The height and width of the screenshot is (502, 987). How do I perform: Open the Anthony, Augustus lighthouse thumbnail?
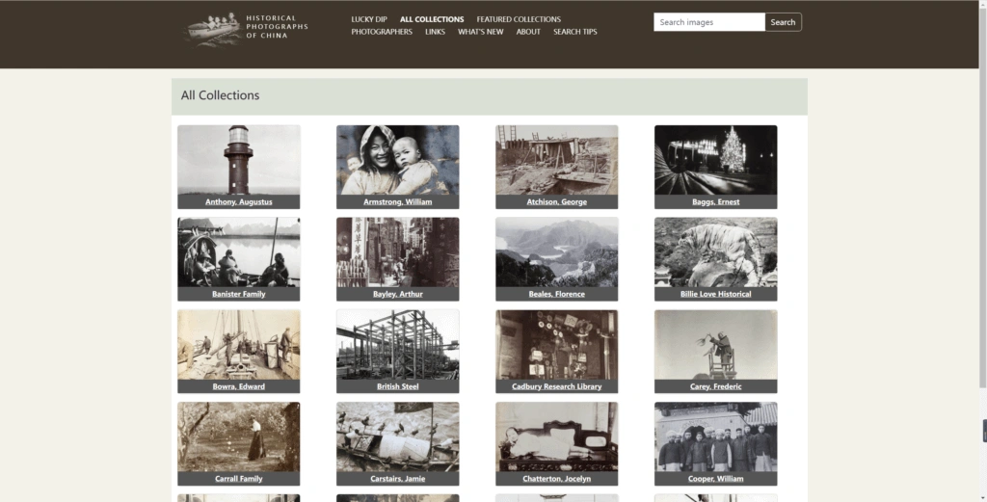[x=239, y=160]
